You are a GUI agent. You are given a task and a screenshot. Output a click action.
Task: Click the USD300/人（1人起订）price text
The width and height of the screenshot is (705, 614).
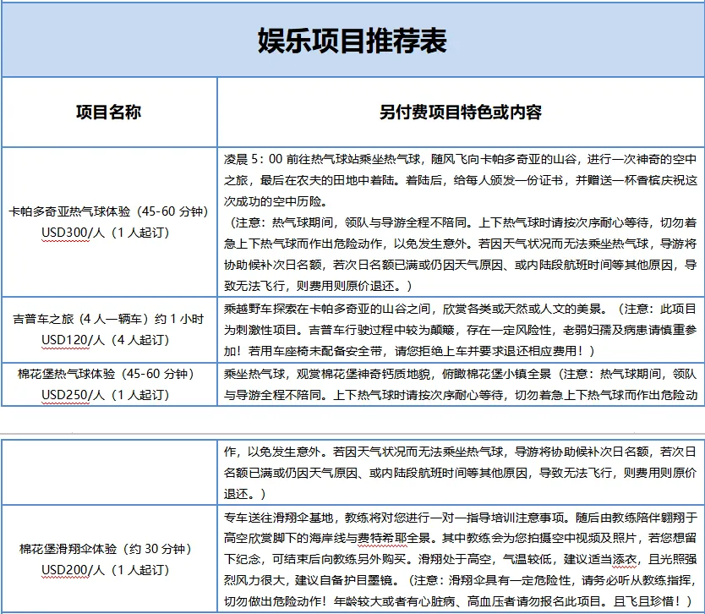click(105, 233)
